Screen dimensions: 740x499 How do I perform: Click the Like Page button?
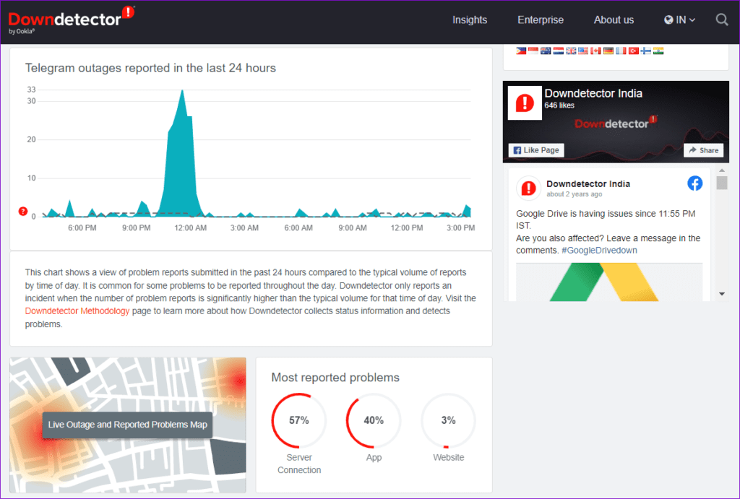coord(536,149)
